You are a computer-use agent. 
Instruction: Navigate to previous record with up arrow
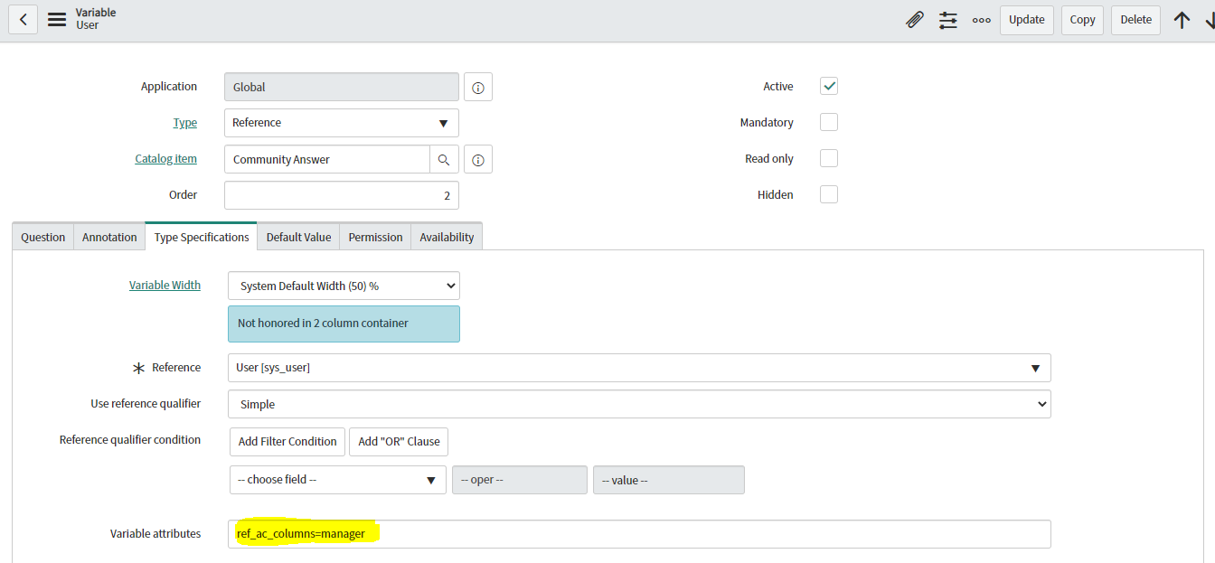click(1182, 19)
